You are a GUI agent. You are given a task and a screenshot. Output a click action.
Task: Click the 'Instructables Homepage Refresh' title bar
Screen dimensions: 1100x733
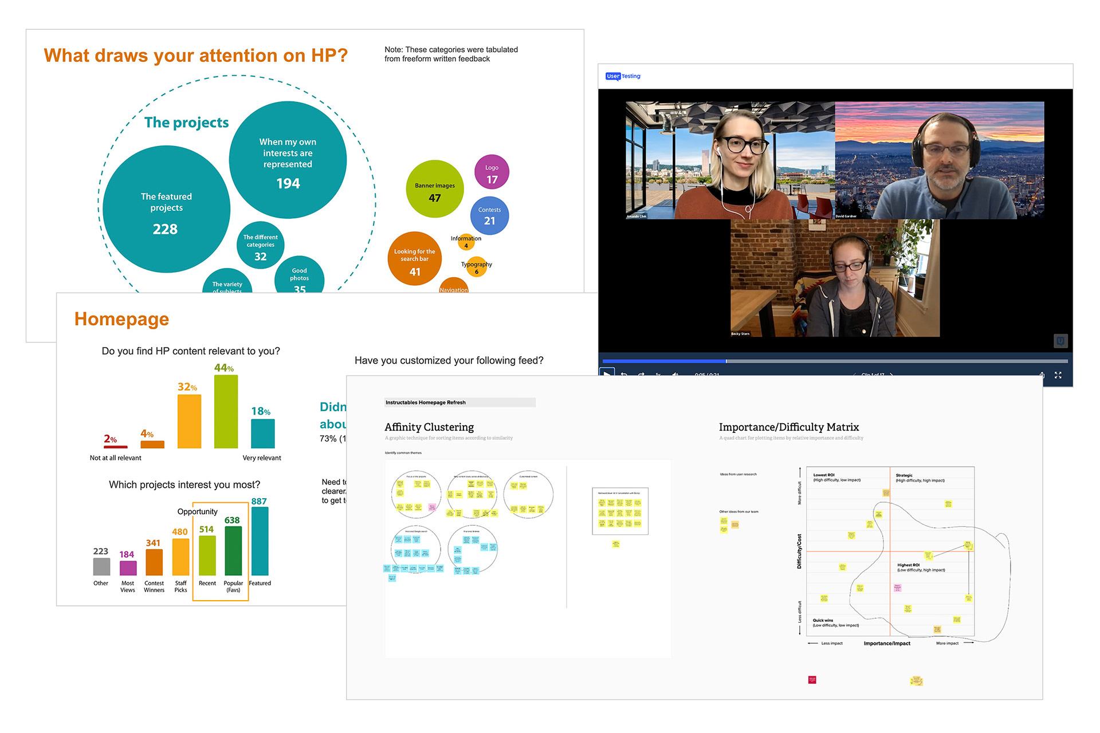point(459,403)
